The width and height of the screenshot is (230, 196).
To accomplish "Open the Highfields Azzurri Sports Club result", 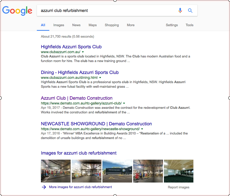I will point(71,47).
